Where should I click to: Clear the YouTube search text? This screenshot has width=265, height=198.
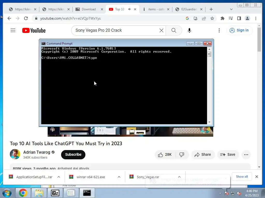click(161, 30)
